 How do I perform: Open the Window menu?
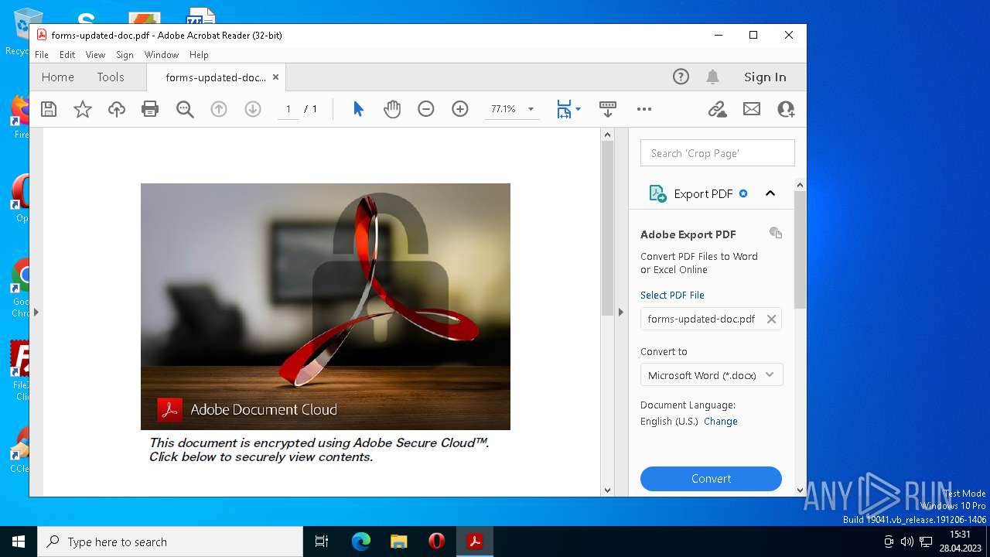click(x=162, y=55)
